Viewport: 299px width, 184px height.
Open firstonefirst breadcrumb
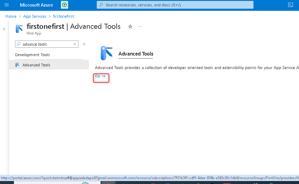pos(63,16)
